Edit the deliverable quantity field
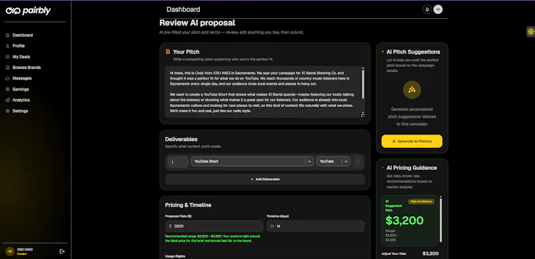 click(178, 162)
